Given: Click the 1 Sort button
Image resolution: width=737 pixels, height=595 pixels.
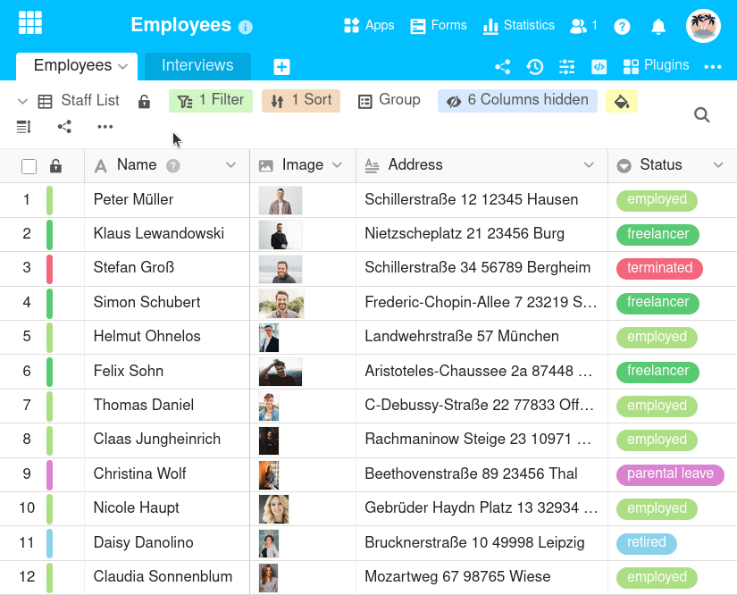Looking at the screenshot, I should [x=301, y=100].
